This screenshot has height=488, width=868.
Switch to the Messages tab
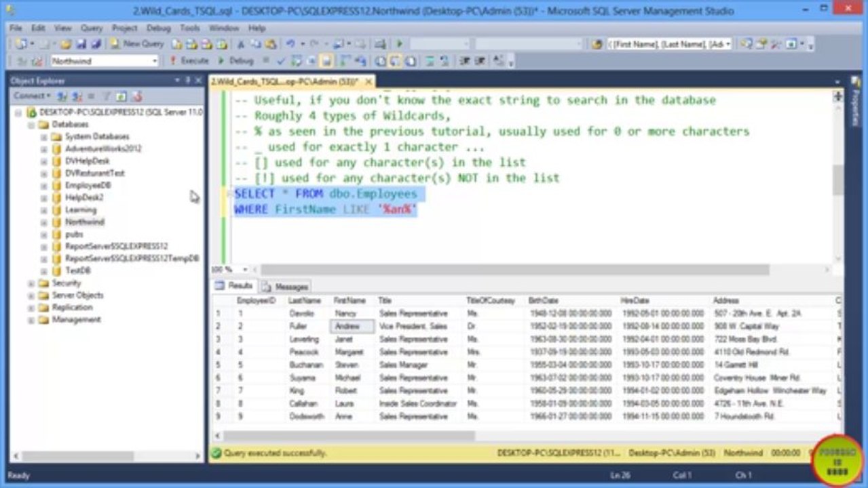coord(286,287)
